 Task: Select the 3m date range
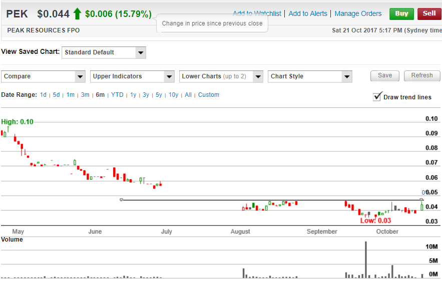click(x=85, y=95)
